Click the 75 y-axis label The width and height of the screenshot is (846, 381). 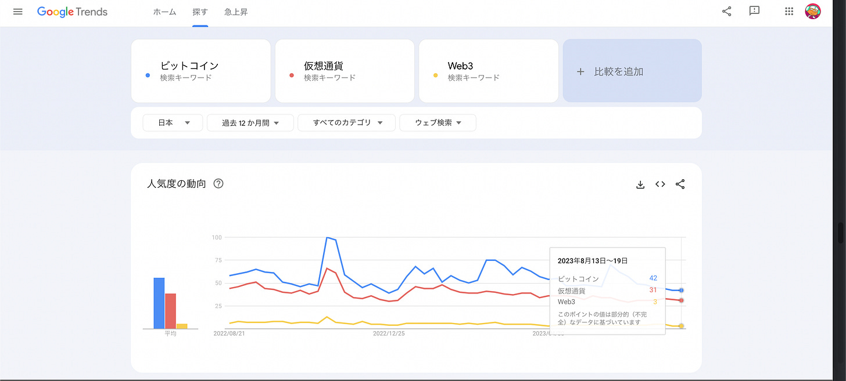pos(218,260)
